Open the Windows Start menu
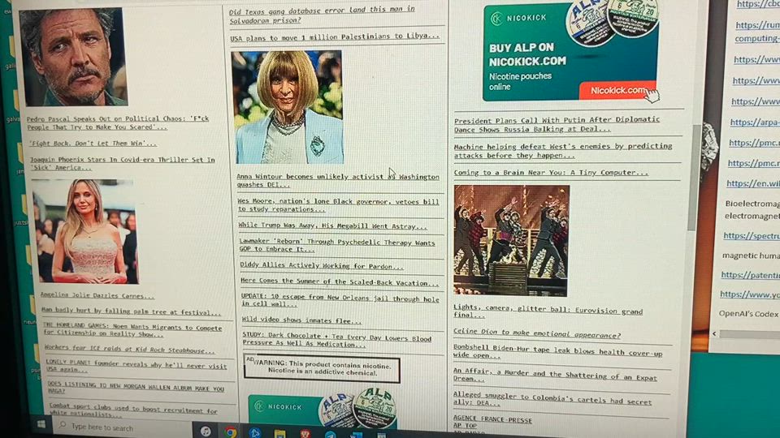 coord(40,425)
